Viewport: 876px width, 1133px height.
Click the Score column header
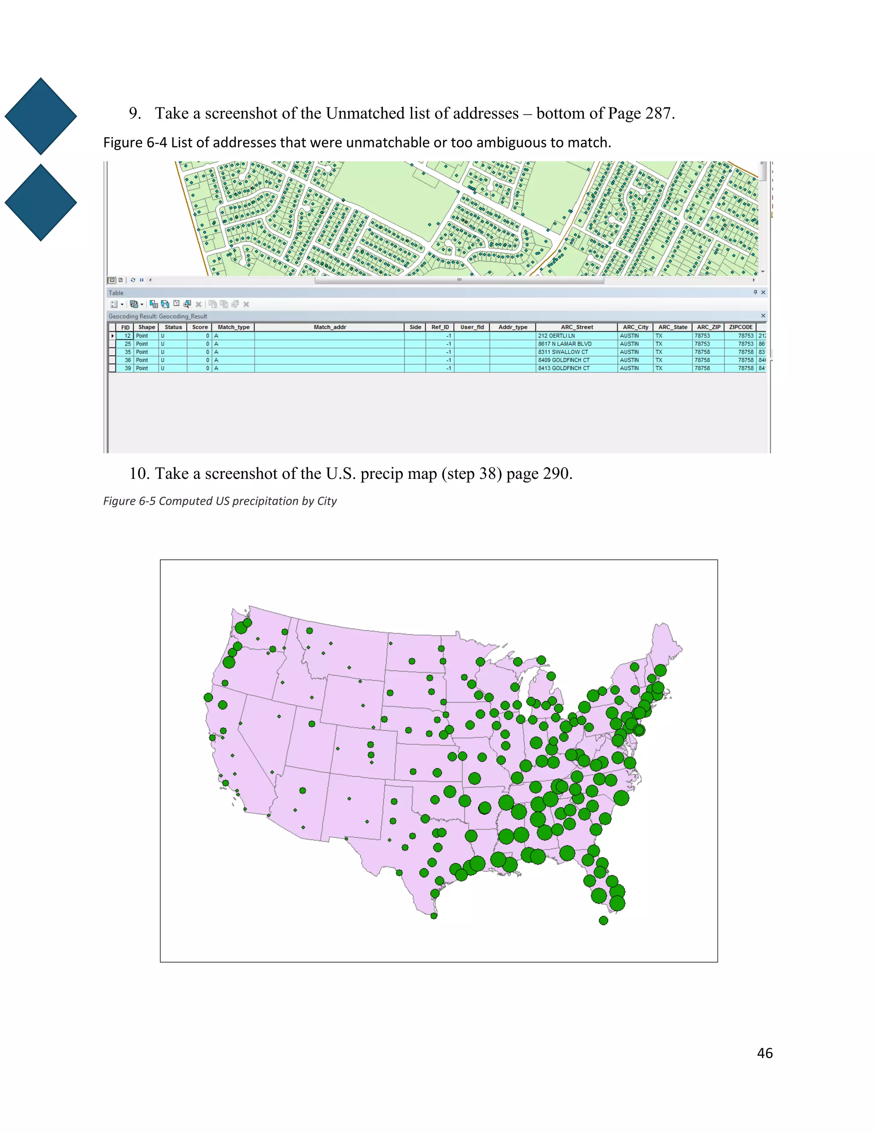click(200, 328)
